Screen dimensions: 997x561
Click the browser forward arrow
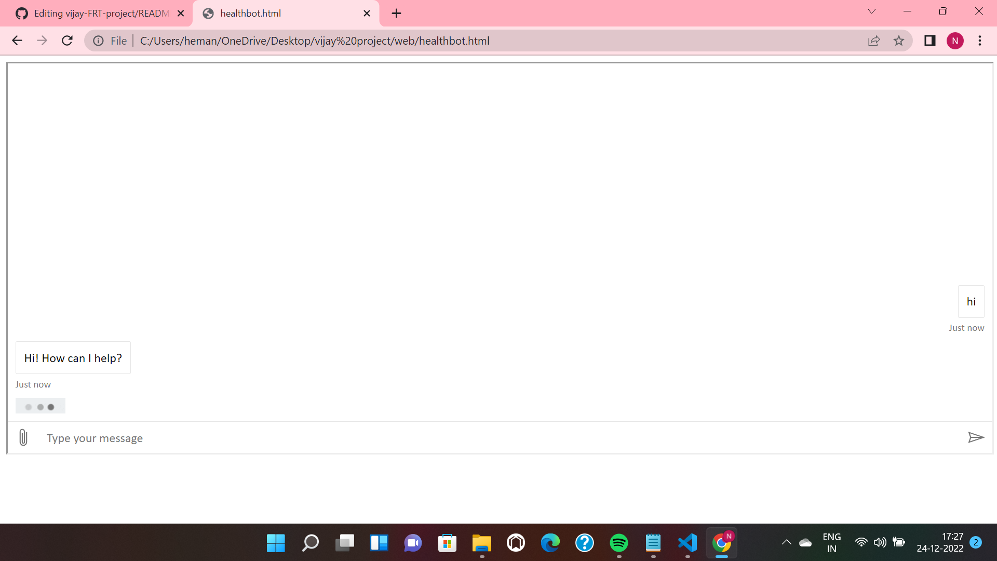(42, 41)
